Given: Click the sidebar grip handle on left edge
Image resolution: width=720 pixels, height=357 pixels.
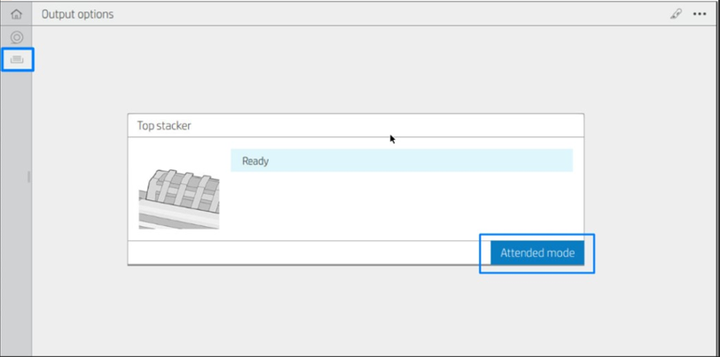Looking at the screenshot, I should (x=28, y=177).
